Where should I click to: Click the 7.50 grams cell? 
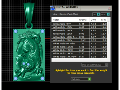(x=84, y=30)
